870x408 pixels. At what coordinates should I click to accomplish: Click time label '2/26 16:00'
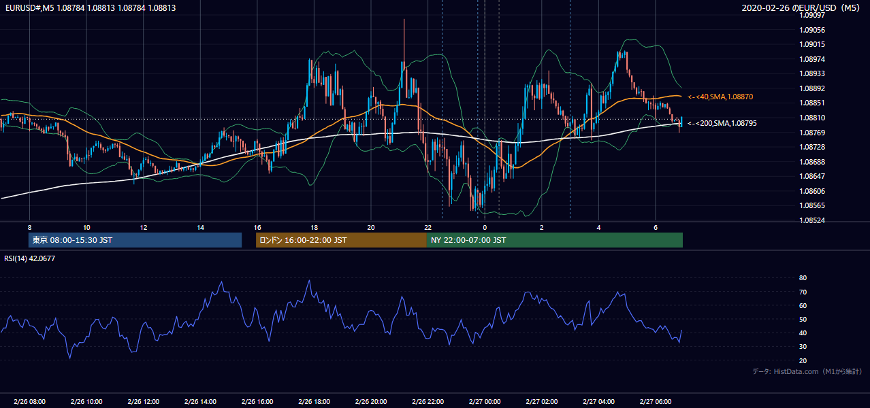257,402
